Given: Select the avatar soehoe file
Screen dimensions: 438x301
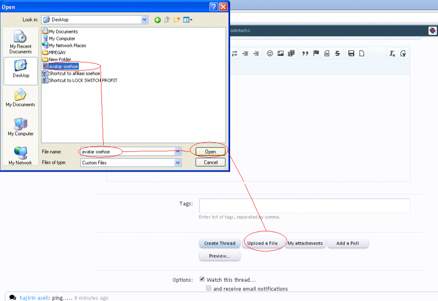Looking at the screenshot, I should click(63, 66).
